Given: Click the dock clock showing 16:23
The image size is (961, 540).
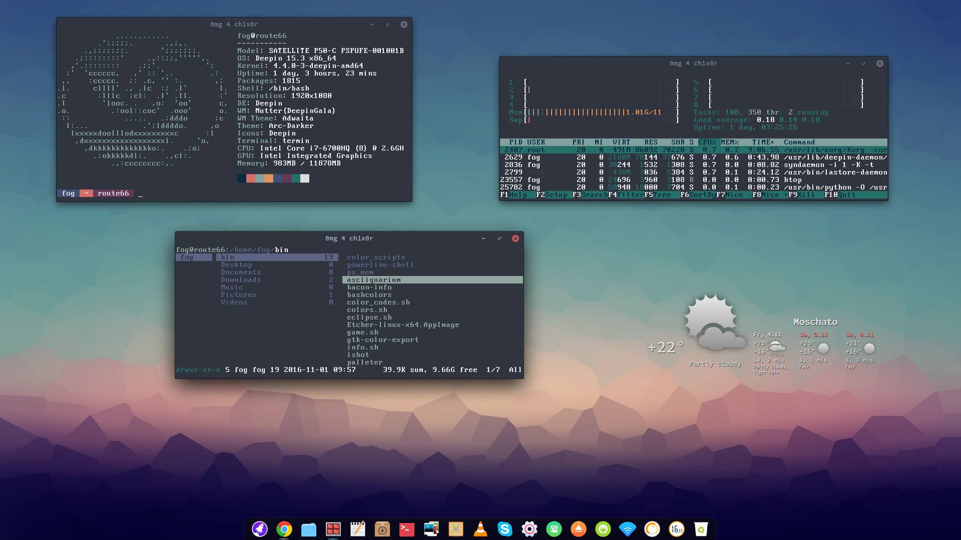Looking at the screenshot, I should pyautogui.click(x=677, y=529).
